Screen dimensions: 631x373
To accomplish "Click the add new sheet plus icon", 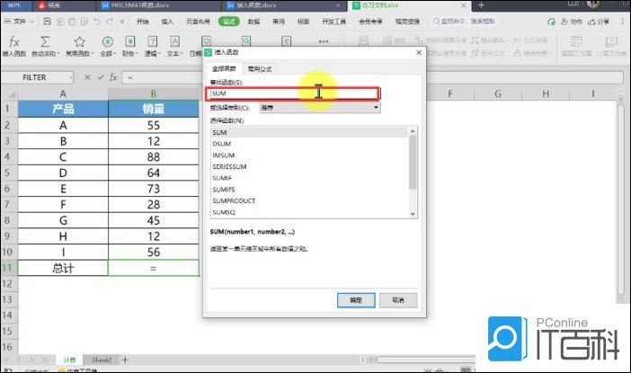I will 125,360.
